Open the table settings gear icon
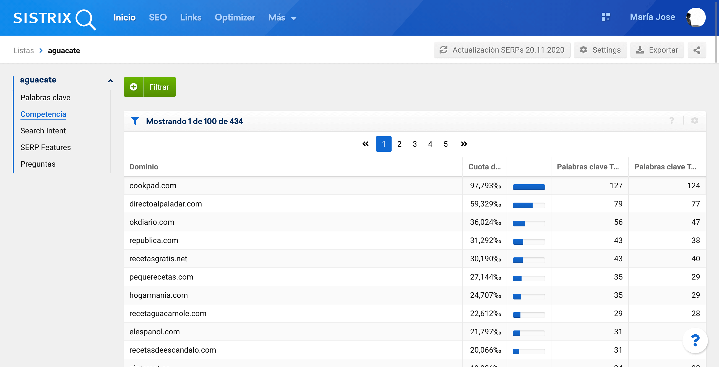Viewport: 719px width, 367px height. coord(694,121)
